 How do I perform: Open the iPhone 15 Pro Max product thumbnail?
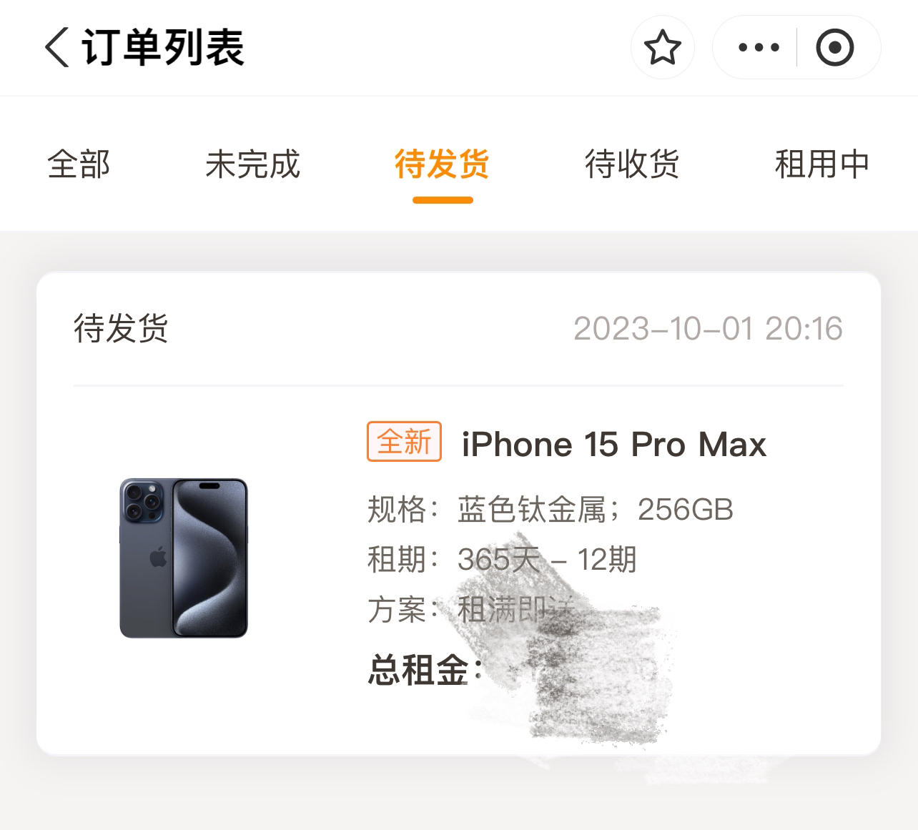coord(184,558)
